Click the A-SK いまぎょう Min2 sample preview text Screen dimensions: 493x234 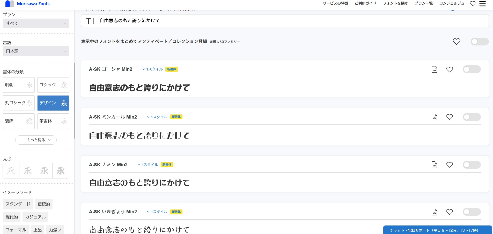point(139,230)
